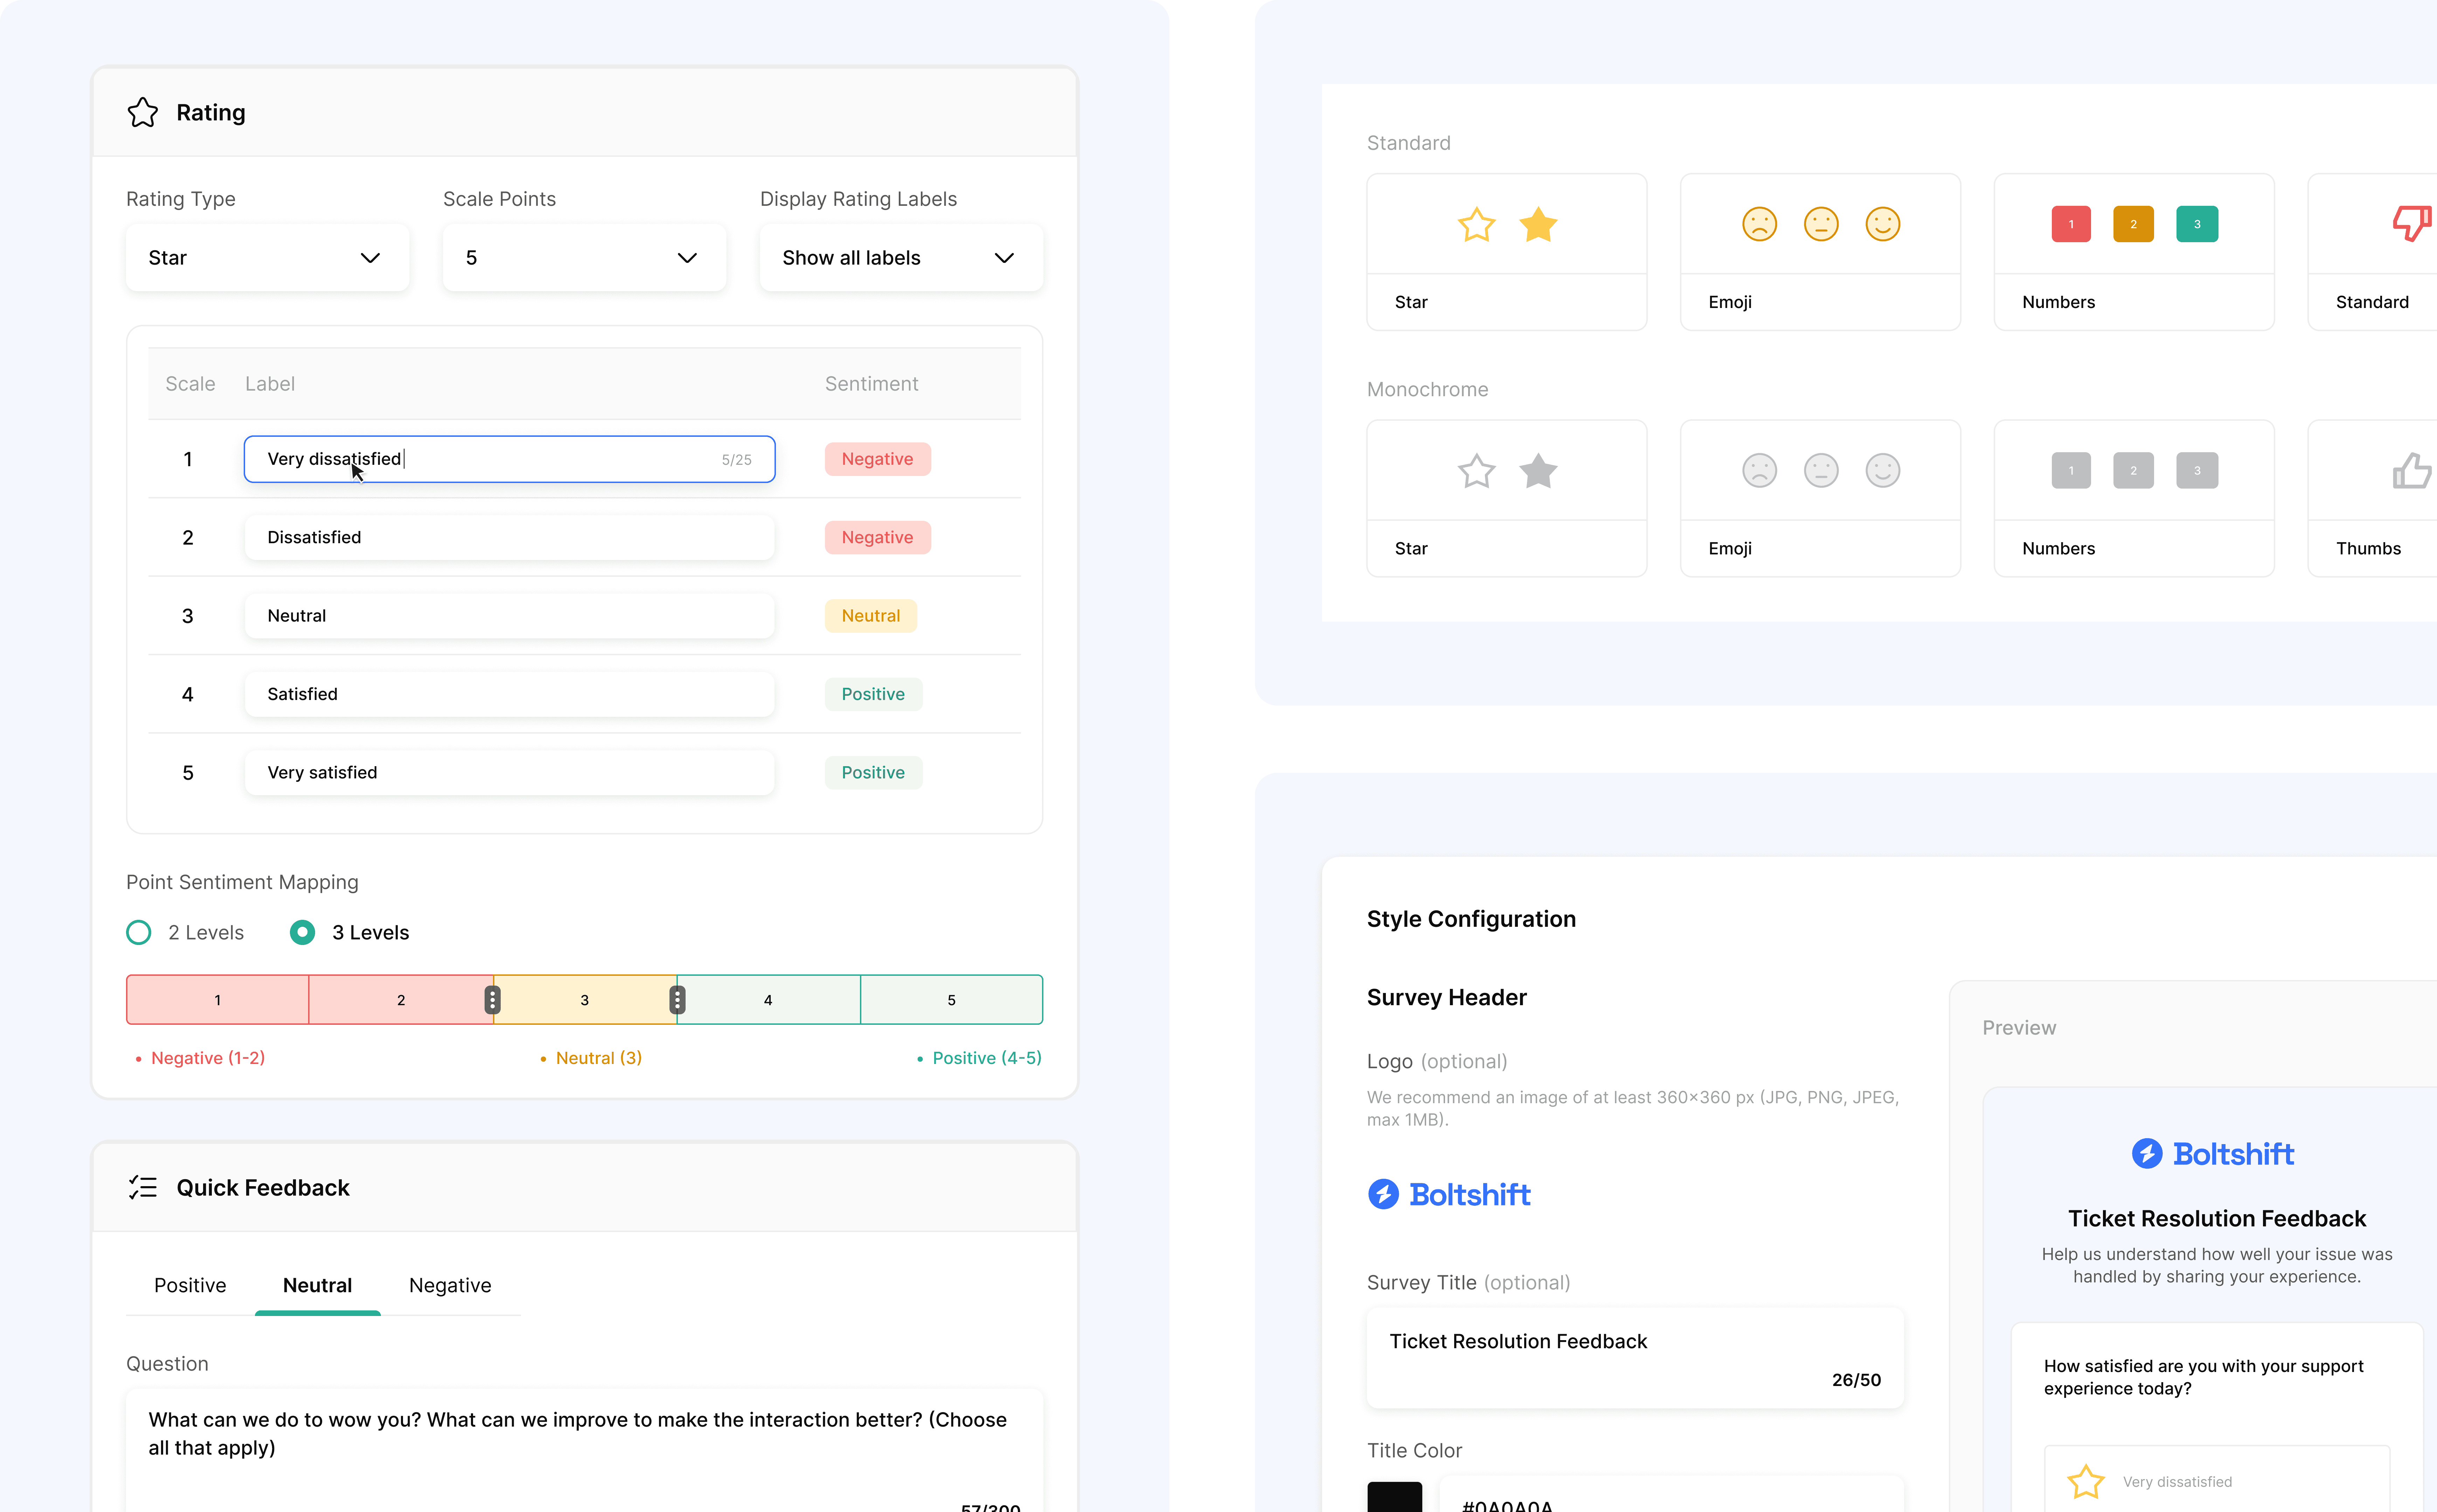Click the Rating star icon in header

tap(143, 112)
